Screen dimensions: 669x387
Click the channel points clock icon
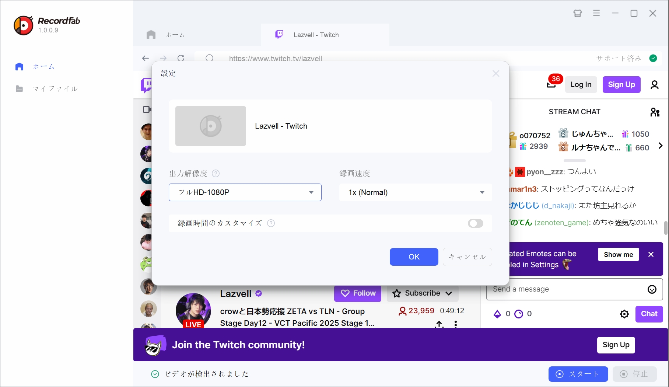(x=519, y=314)
